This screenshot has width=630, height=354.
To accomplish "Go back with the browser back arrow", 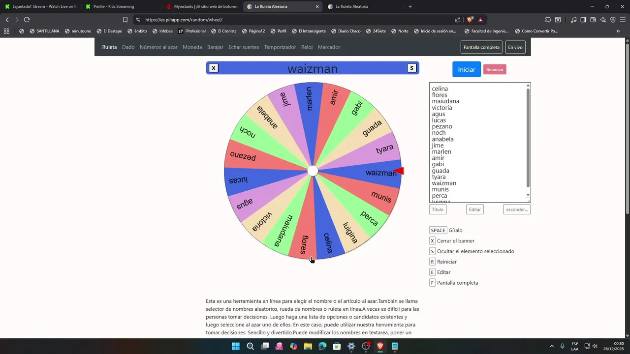I will click(x=7, y=20).
